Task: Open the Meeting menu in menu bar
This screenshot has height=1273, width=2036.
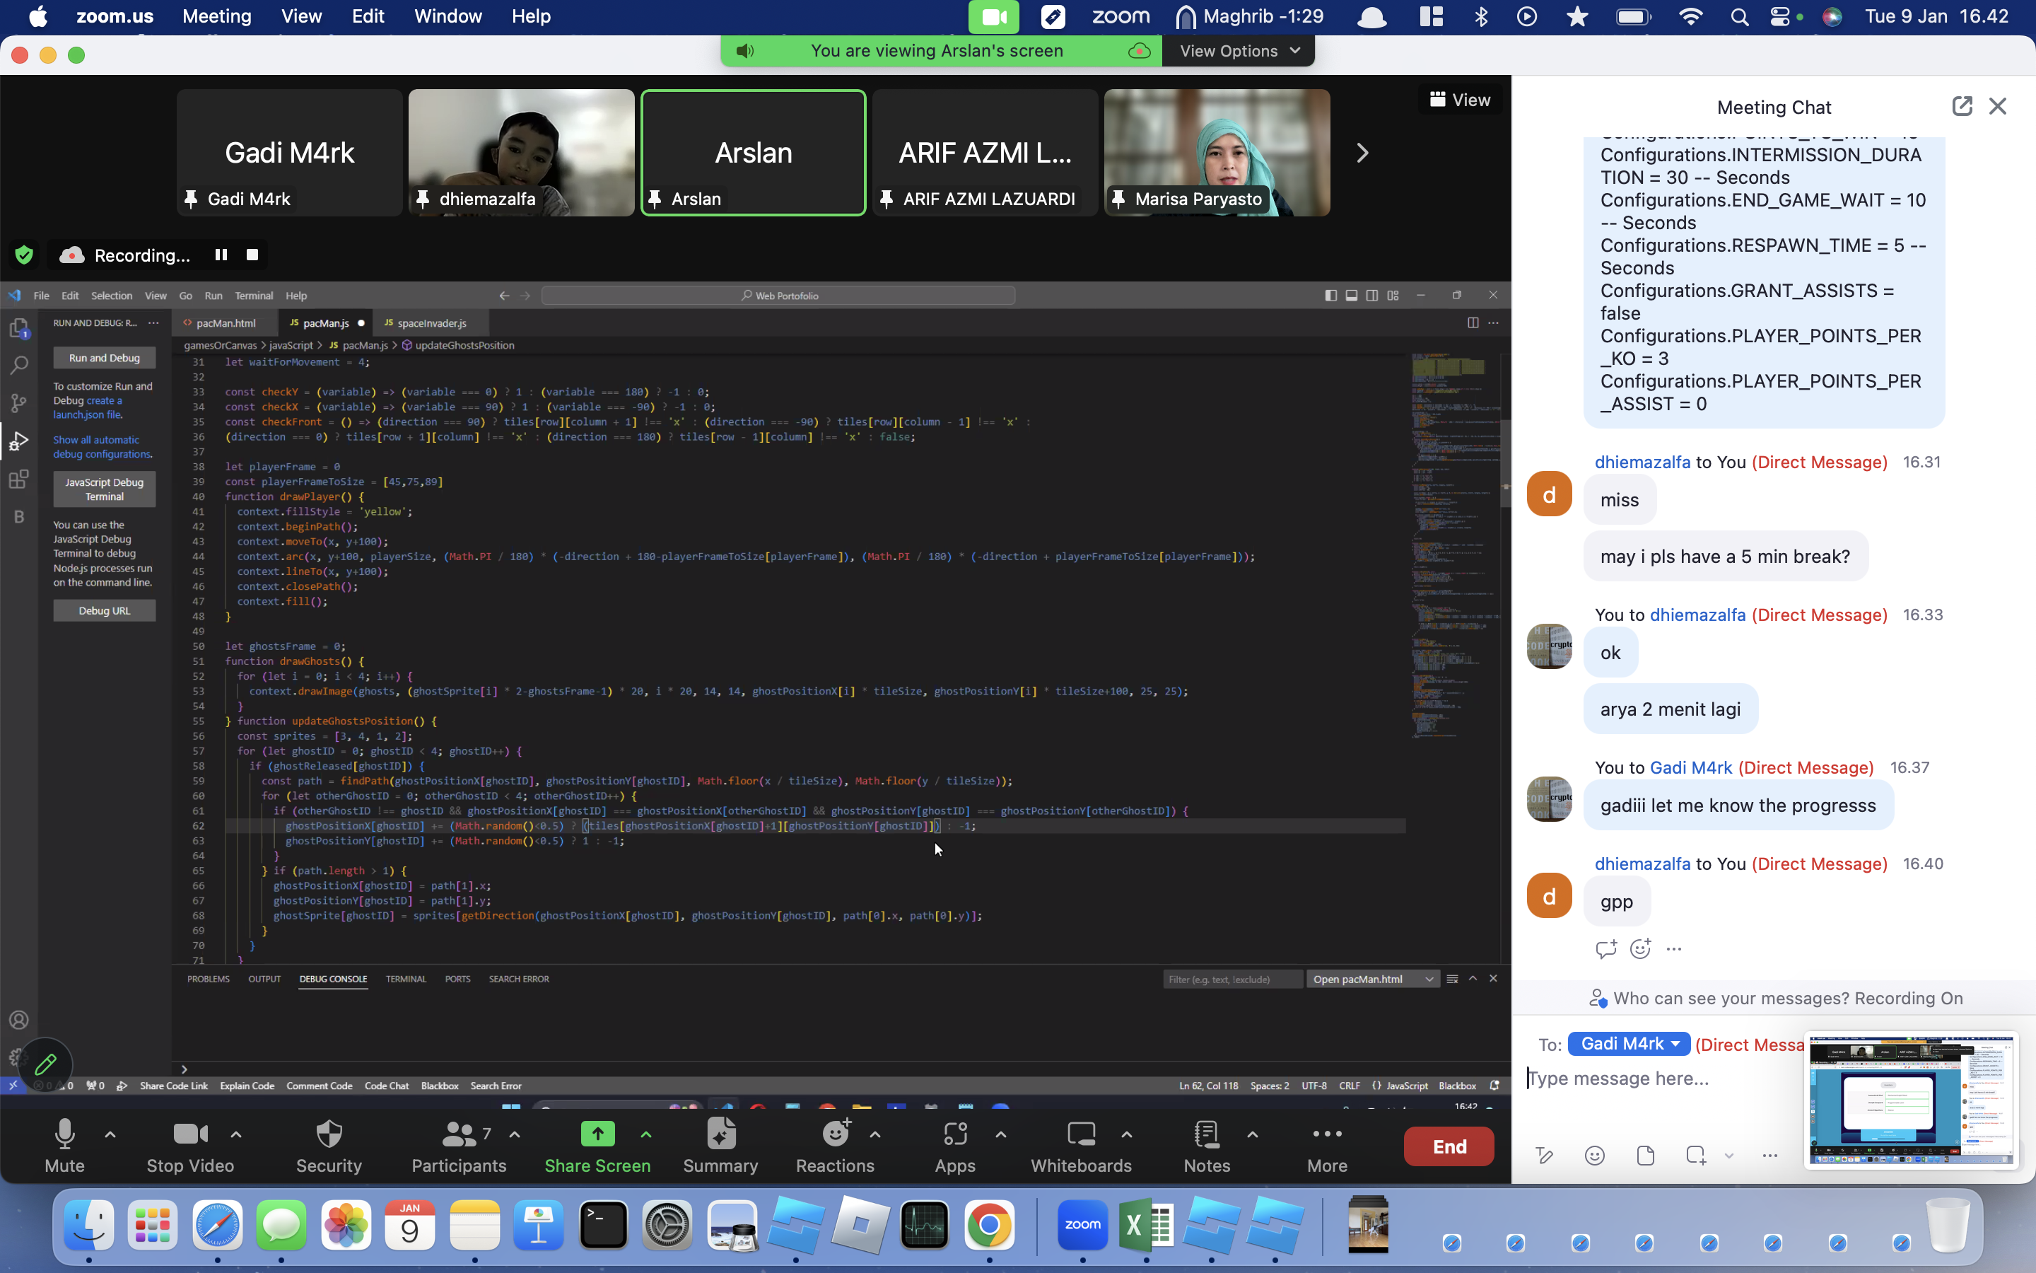Action: pos(216,16)
